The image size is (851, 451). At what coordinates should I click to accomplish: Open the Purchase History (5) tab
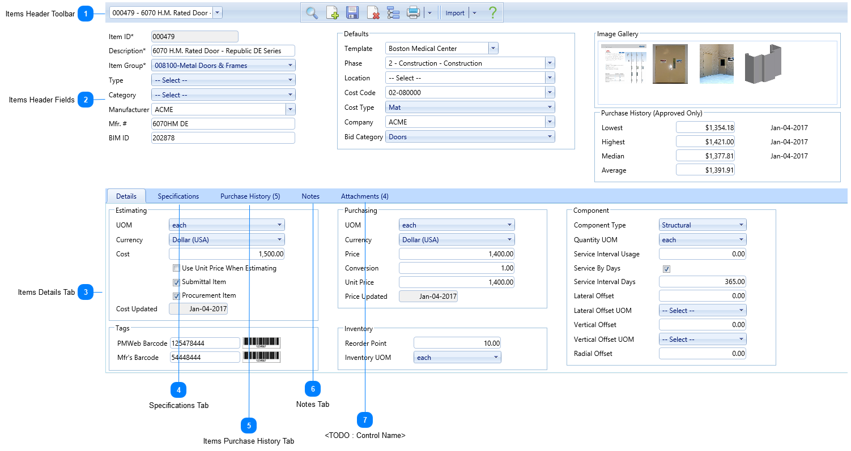(x=250, y=196)
